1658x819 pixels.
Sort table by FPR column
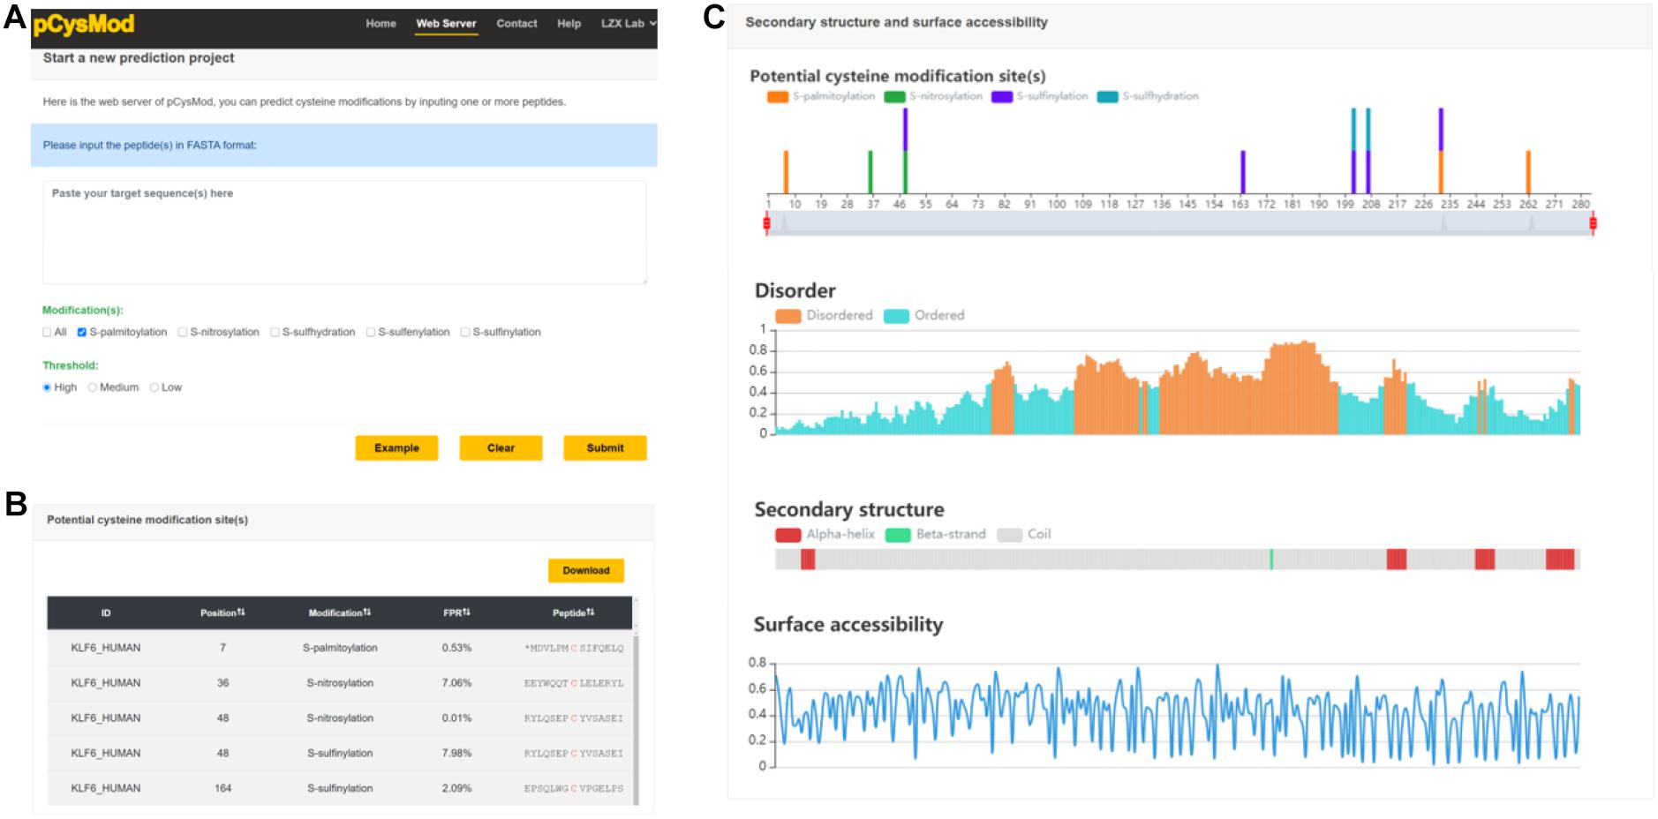[456, 612]
